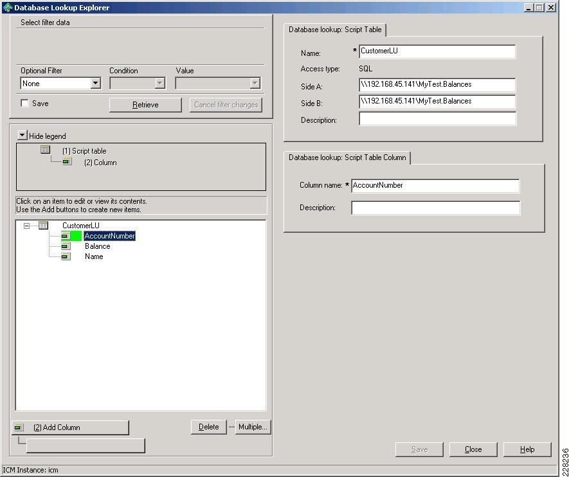
Task: Click the Script table legend icon
Action: (x=46, y=149)
